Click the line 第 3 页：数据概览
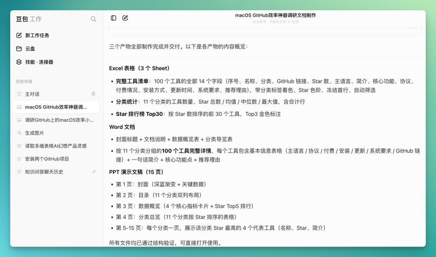The width and height of the screenshot is (436, 257). pos(184,206)
